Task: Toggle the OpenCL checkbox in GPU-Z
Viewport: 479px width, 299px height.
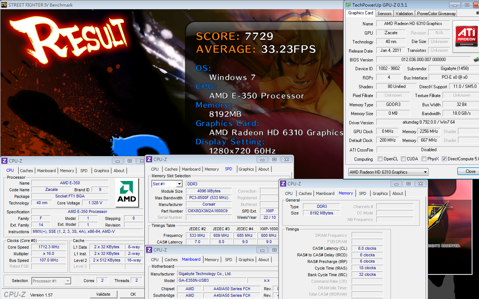Action: pyautogui.click(x=380, y=159)
